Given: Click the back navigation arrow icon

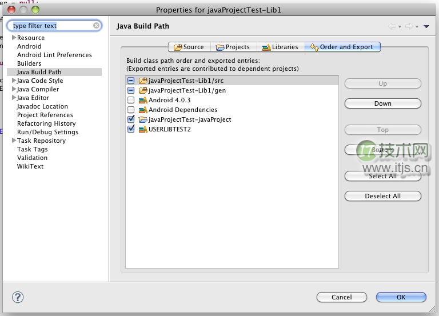Looking at the screenshot, I should pos(392,26).
